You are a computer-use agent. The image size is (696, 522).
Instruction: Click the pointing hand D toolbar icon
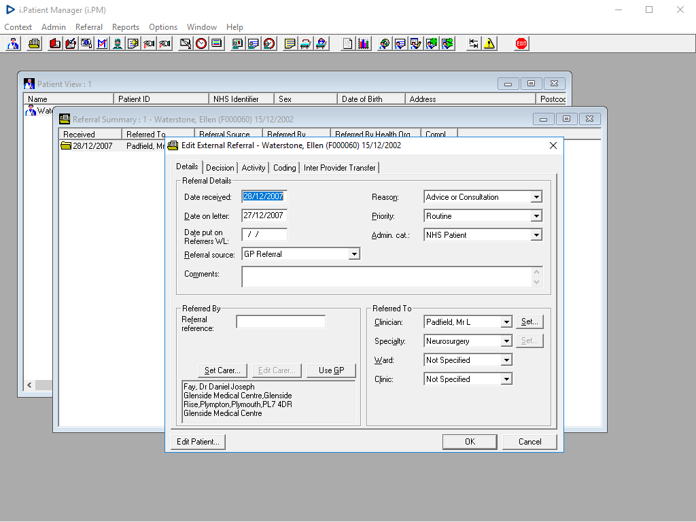click(149, 43)
